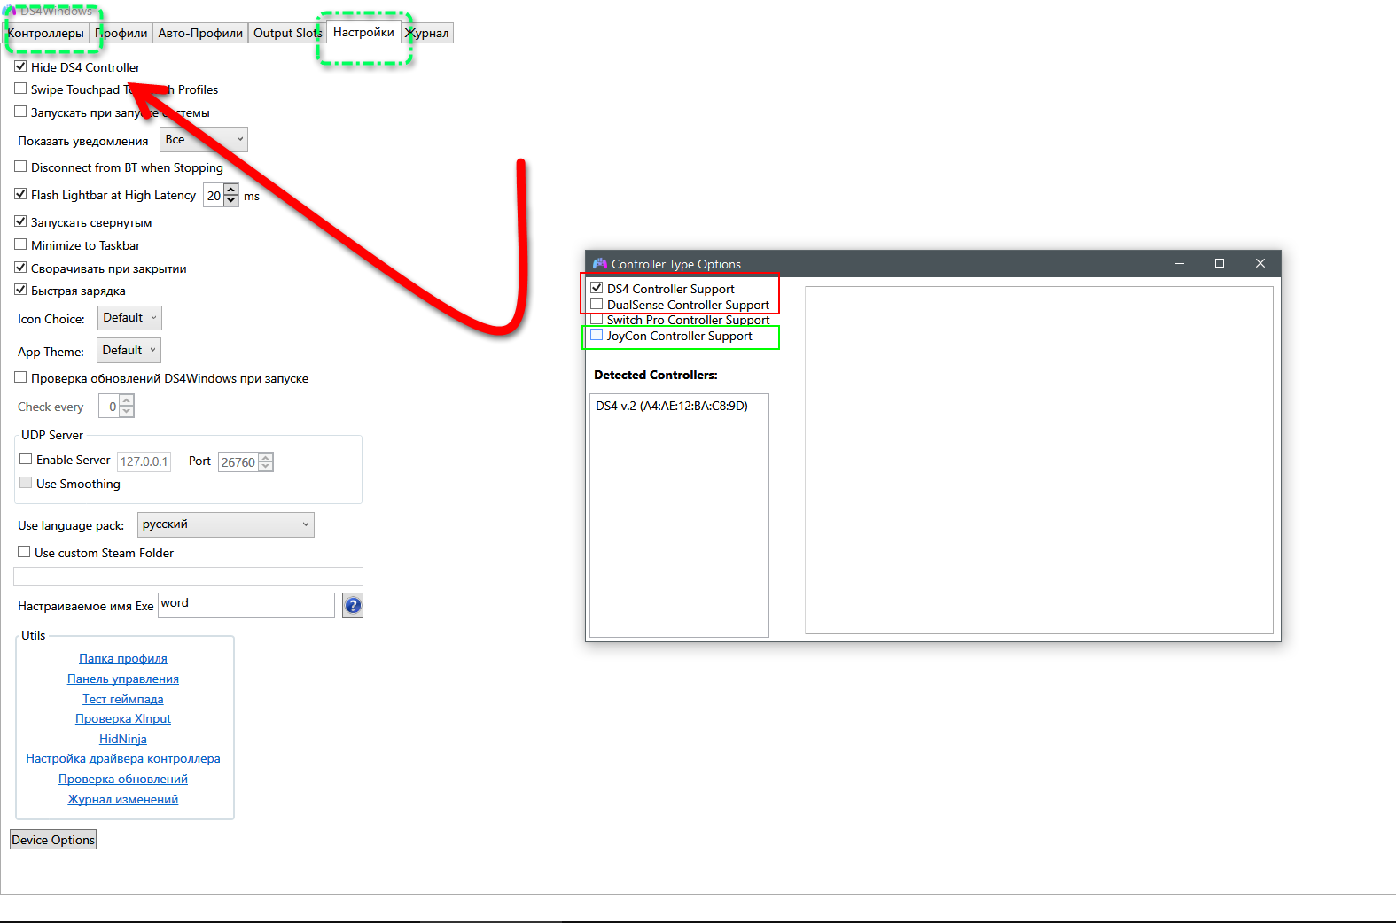Toggle Сворачивать при закрытии checkbox

(x=20, y=268)
